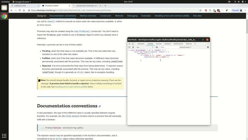This screenshot has height=140, width=248.
Task: Open DevTools console settings gear
Action: point(208,47)
